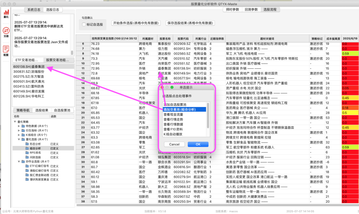Image resolution: width=359 pixels, height=214 pixels.
Task: Collapse the 量化策略 root tree node
Action: point(15,122)
